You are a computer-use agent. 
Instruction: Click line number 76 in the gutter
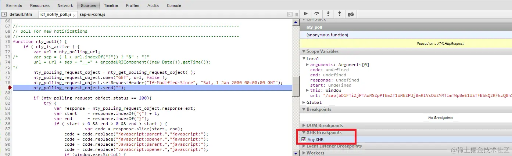coord(7,72)
